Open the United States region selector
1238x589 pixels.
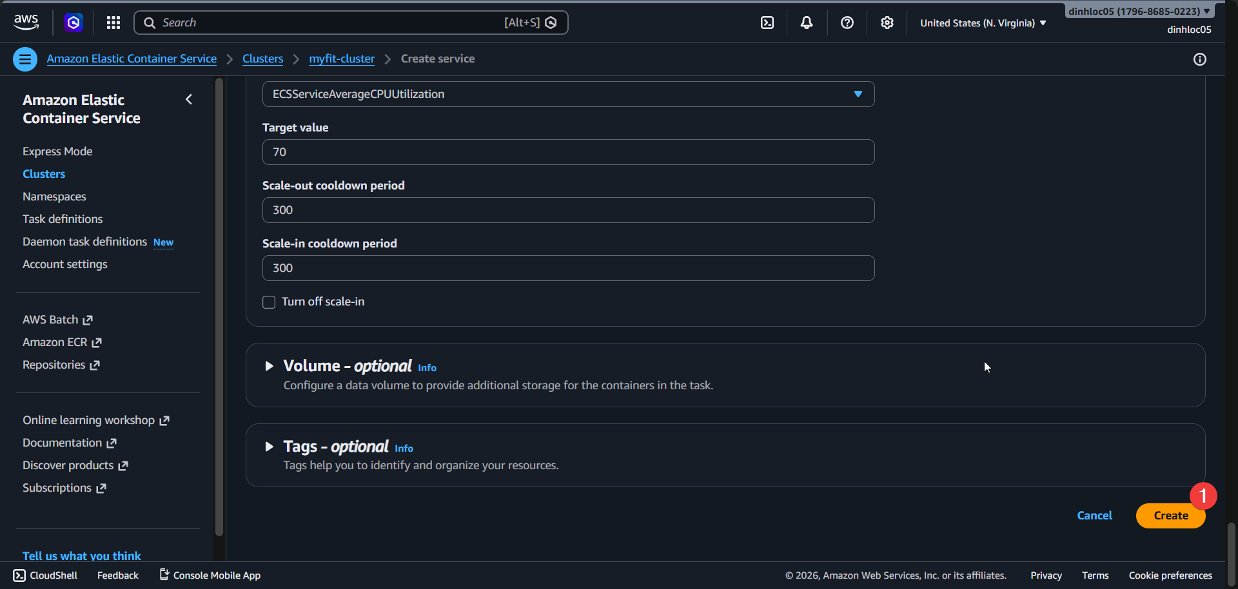pyautogui.click(x=982, y=23)
